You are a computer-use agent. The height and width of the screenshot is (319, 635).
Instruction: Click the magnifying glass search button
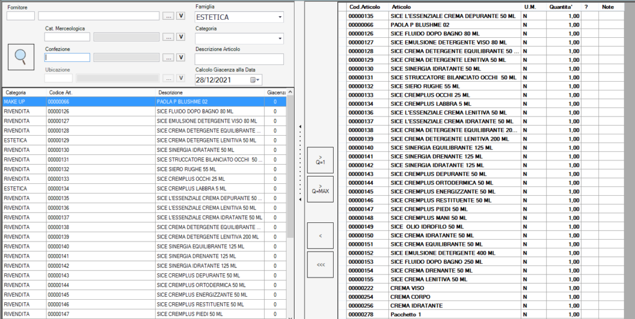click(20, 57)
